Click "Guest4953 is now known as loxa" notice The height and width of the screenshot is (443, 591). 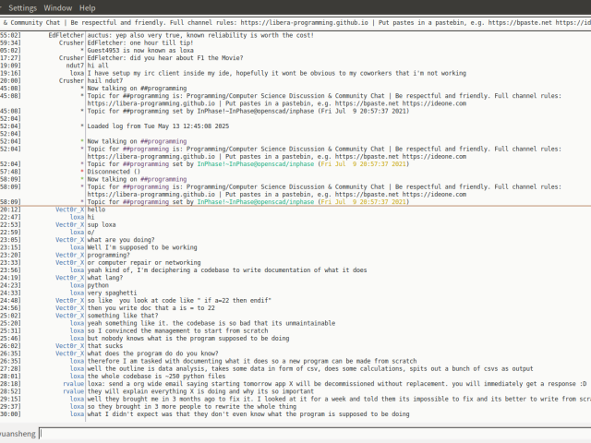[139, 50]
